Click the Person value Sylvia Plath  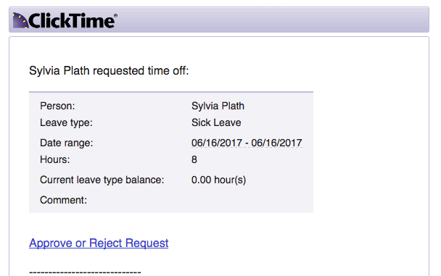tap(218, 106)
